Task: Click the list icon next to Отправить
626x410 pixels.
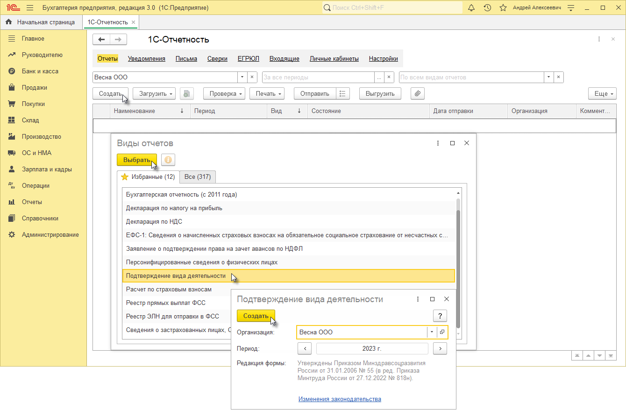Action: [x=343, y=94]
